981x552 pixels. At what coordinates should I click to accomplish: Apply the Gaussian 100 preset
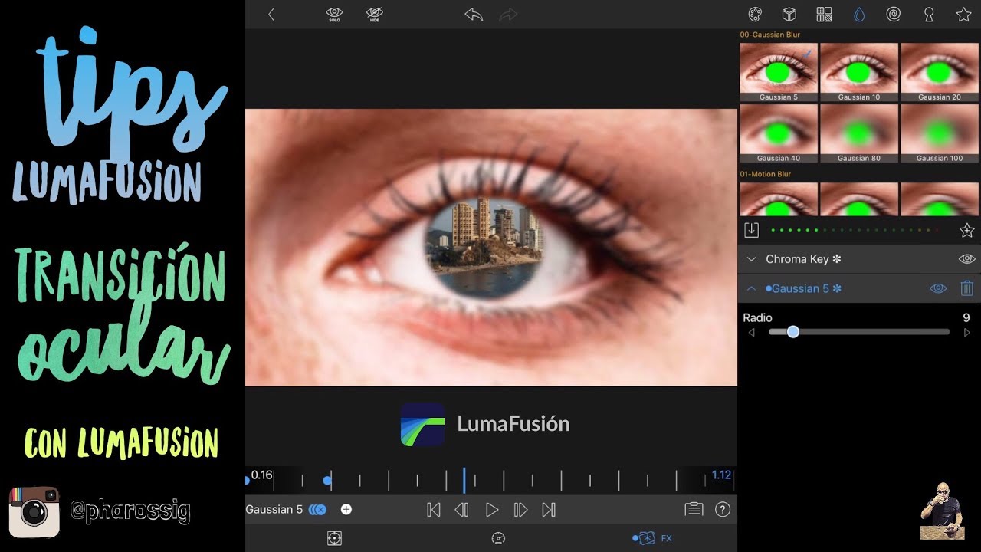(x=940, y=133)
